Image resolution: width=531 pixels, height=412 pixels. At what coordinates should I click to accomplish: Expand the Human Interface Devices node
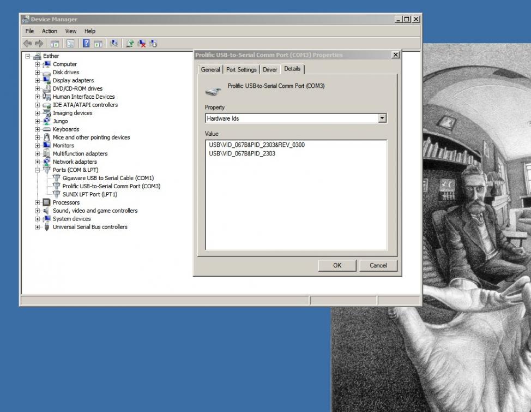[x=37, y=97]
